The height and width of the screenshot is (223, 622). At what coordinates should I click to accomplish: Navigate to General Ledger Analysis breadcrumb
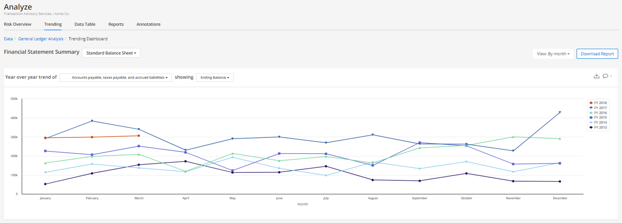point(41,39)
